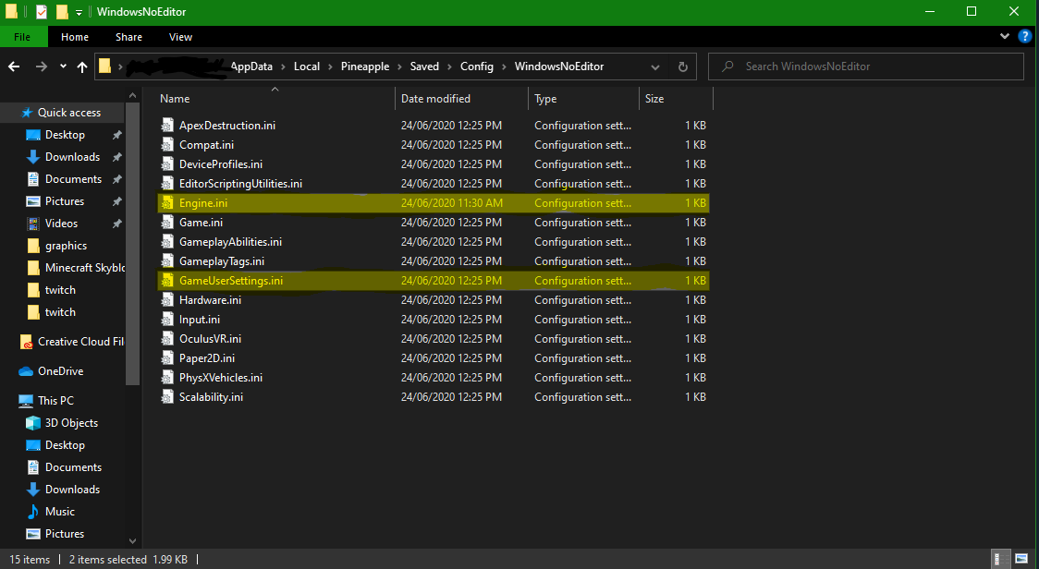The height and width of the screenshot is (569, 1039).
Task: Open Help via the blue question mark
Action: [x=1024, y=37]
